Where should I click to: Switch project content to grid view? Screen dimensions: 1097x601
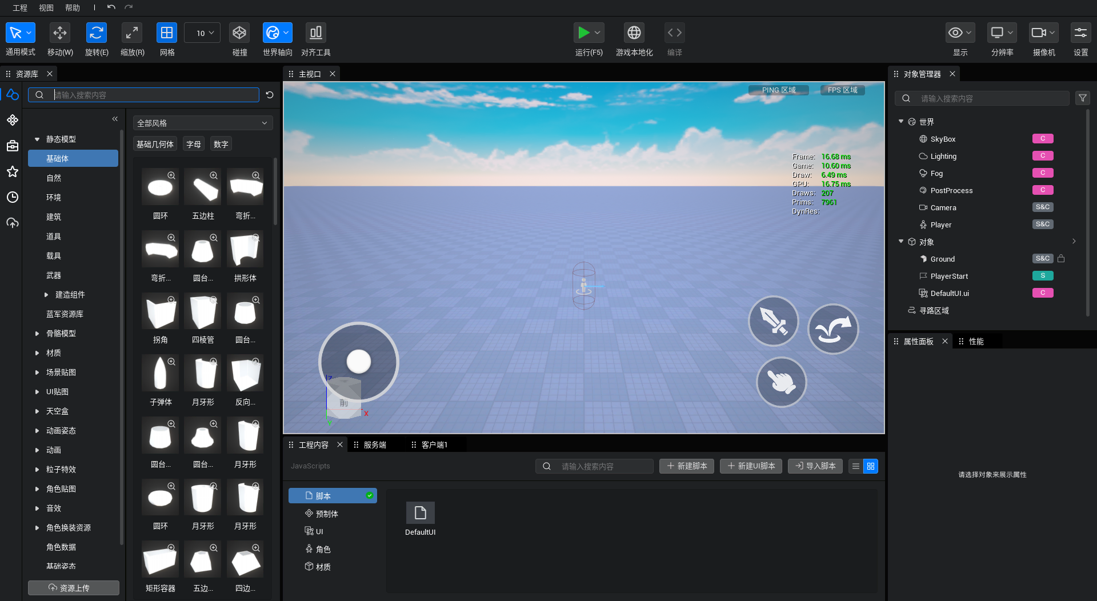point(871,466)
